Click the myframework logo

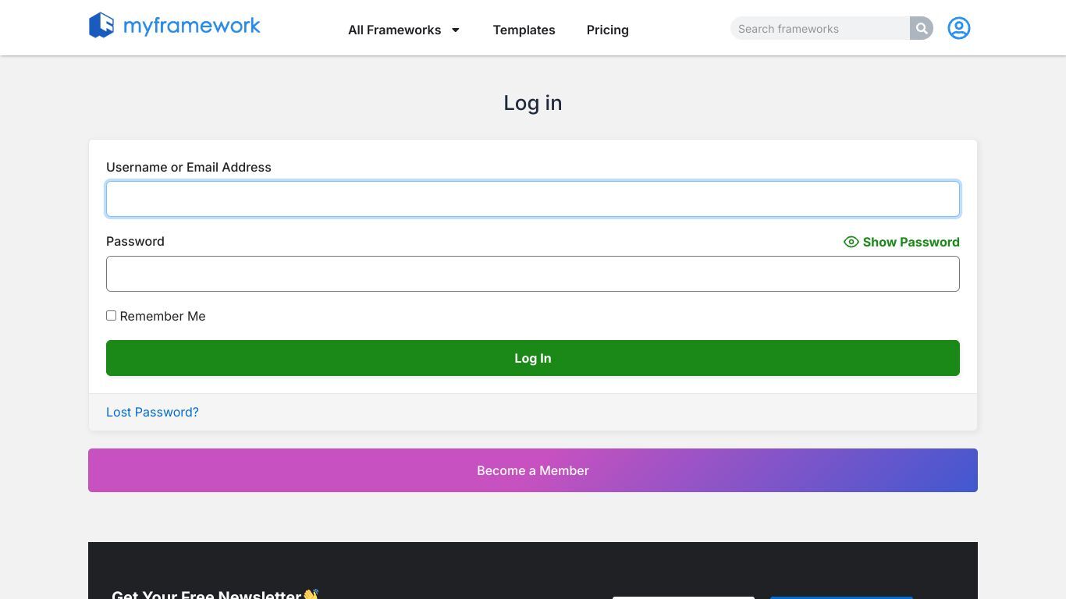(x=175, y=25)
